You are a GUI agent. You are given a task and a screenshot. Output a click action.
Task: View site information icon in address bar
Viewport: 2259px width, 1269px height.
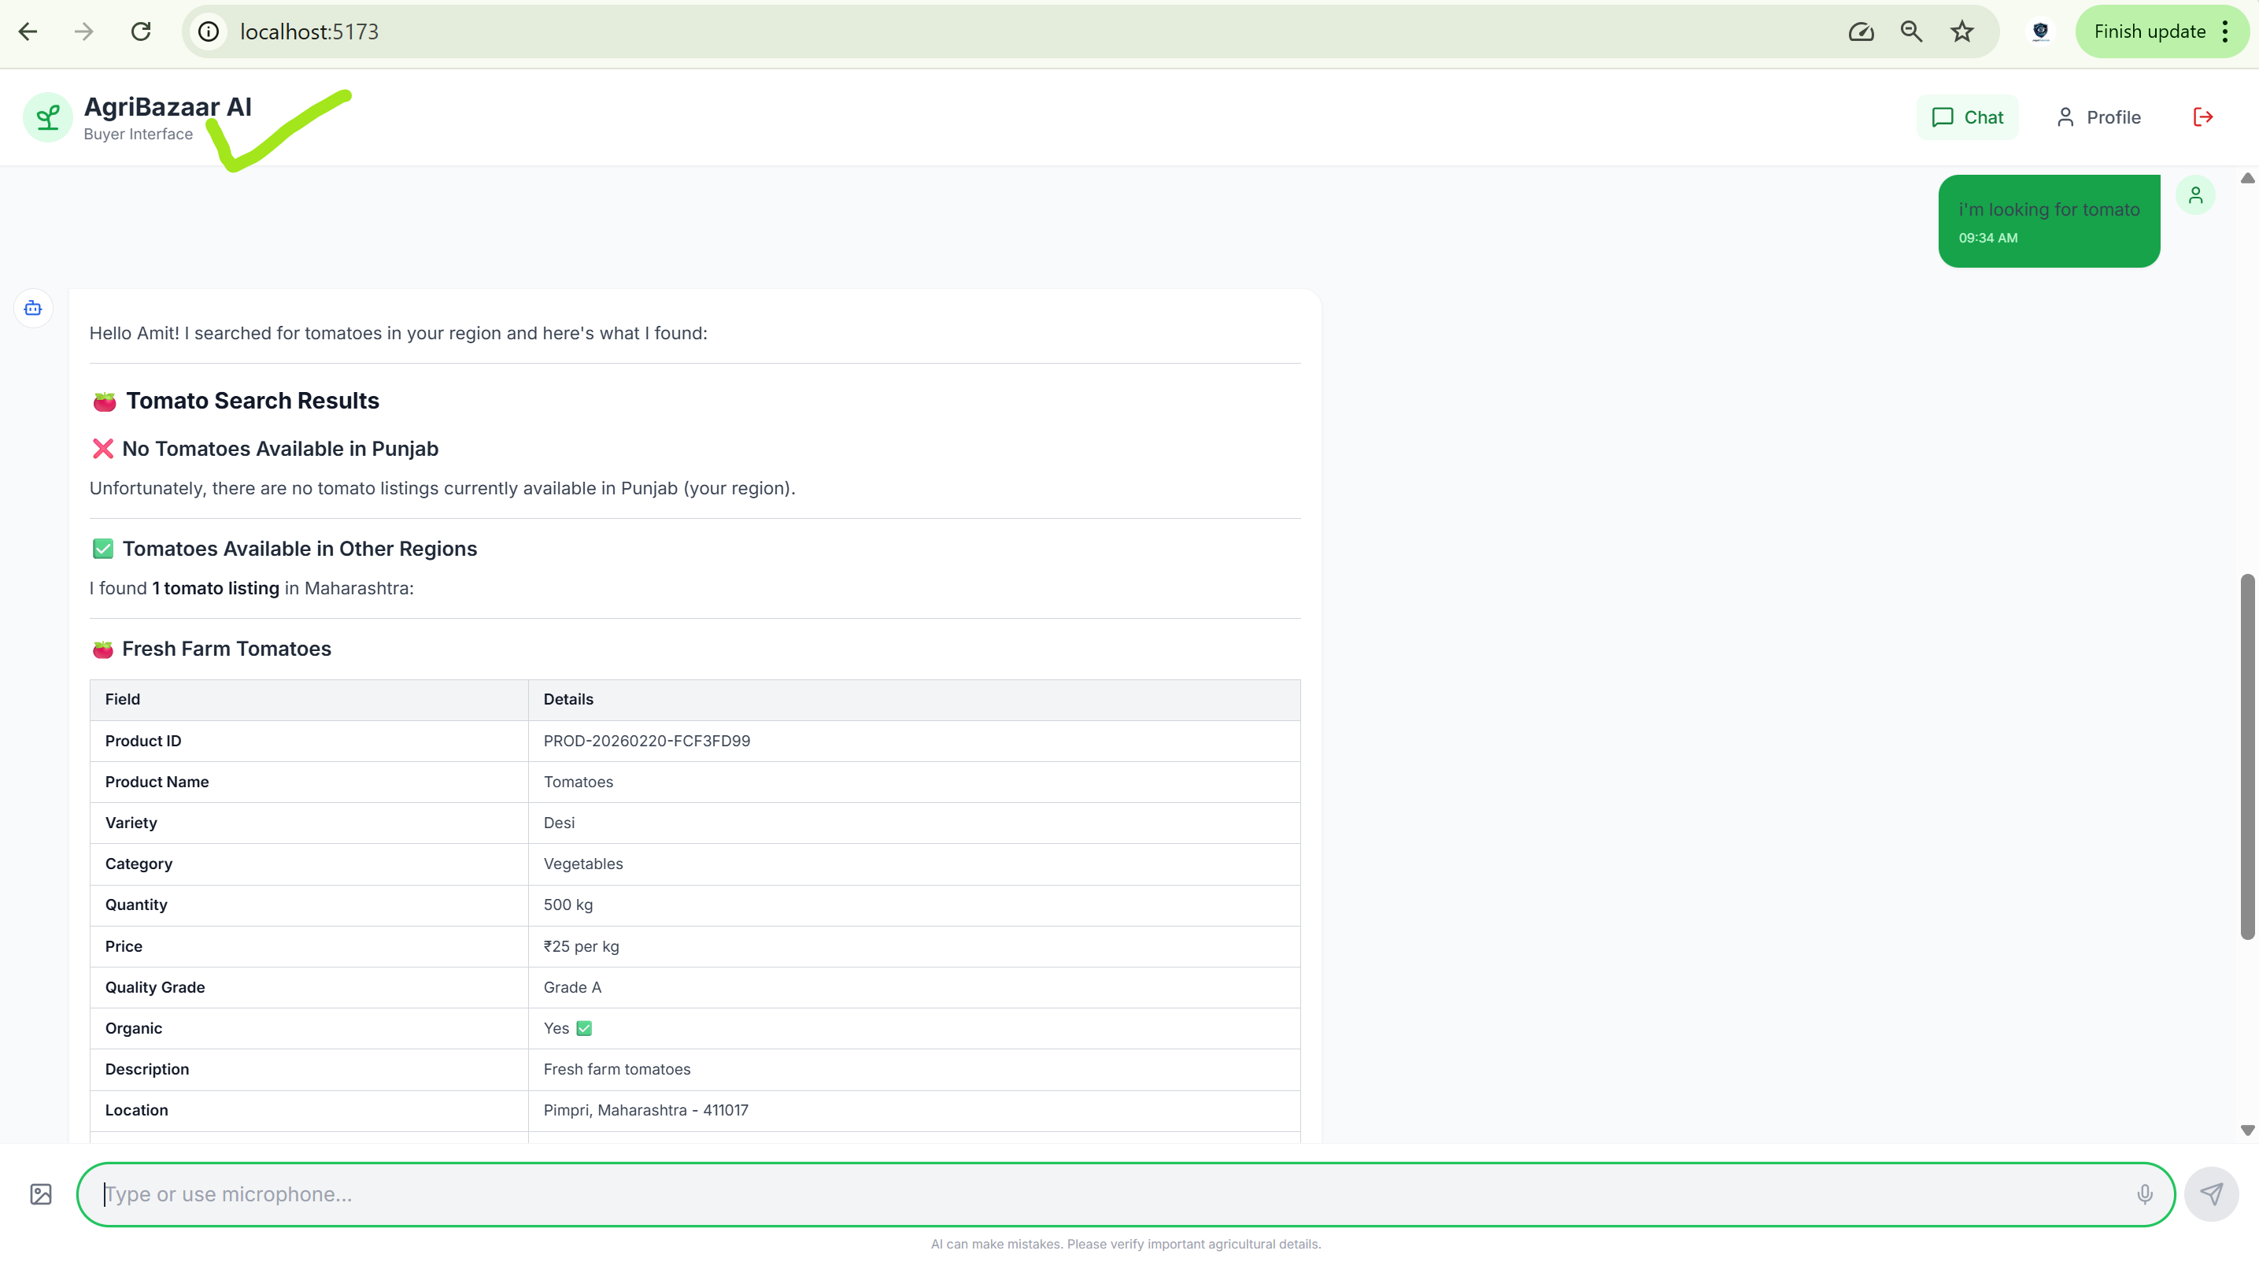point(209,31)
